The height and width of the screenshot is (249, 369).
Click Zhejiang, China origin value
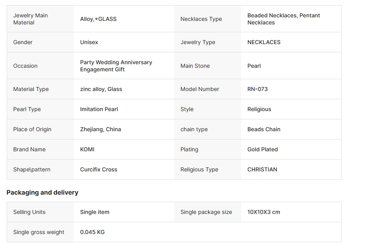101,129
